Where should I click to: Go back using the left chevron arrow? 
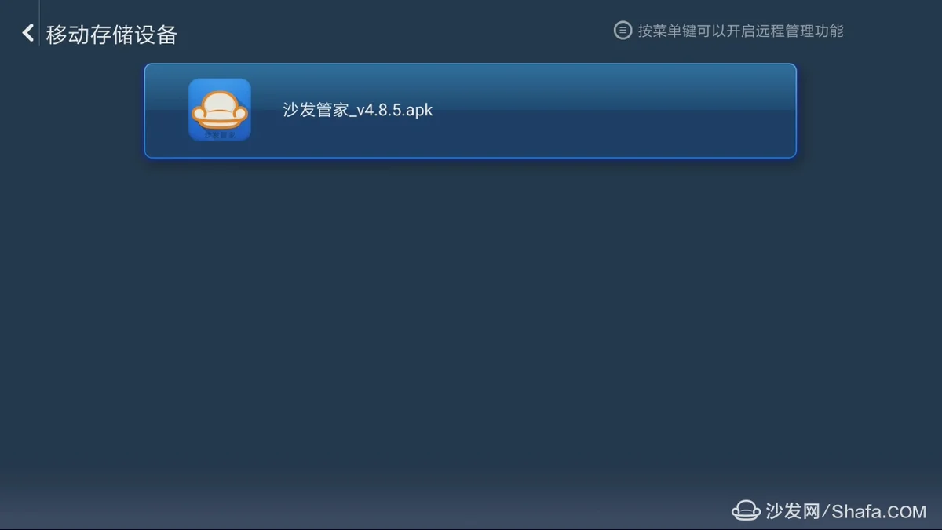[28, 33]
